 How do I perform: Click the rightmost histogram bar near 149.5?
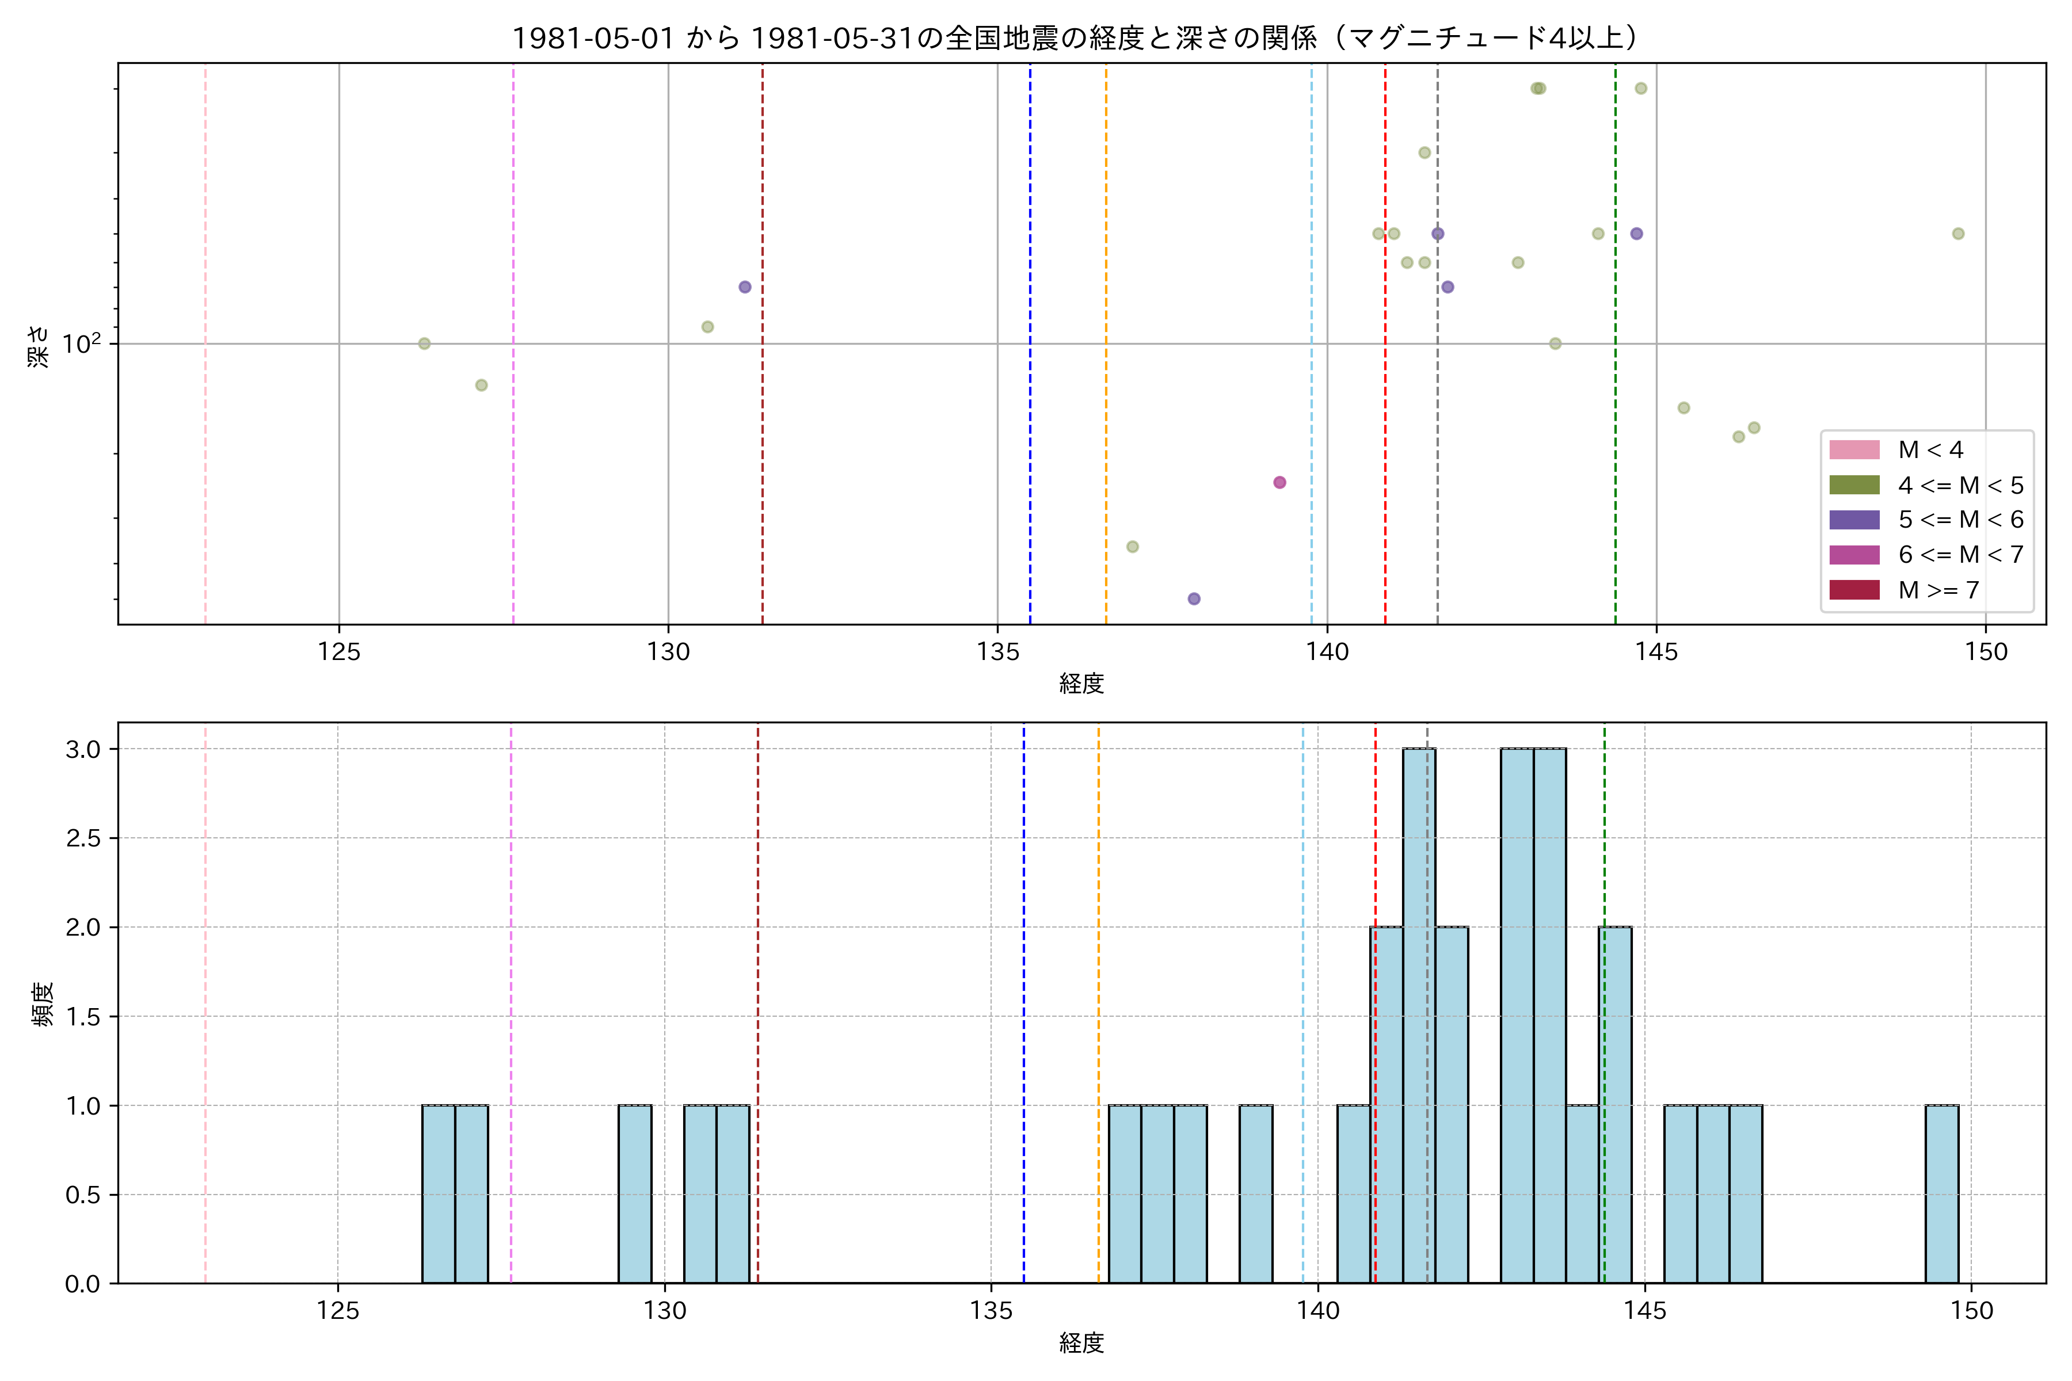1941,1193
